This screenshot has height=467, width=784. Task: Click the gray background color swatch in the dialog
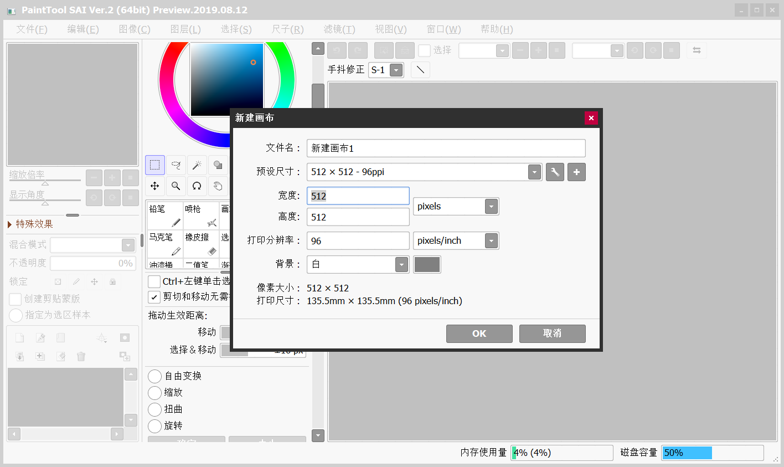pos(427,265)
